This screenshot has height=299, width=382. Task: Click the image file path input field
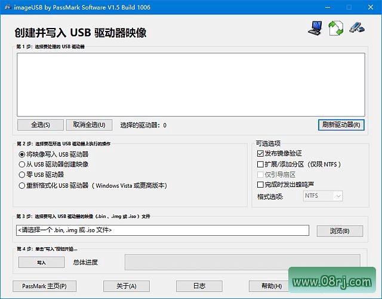click(162, 231)
